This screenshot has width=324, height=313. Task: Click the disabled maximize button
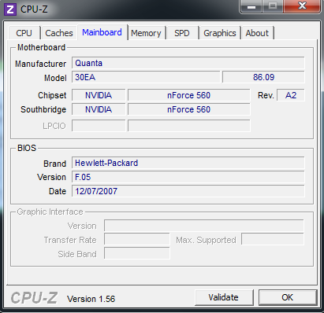tap(273, 6)
